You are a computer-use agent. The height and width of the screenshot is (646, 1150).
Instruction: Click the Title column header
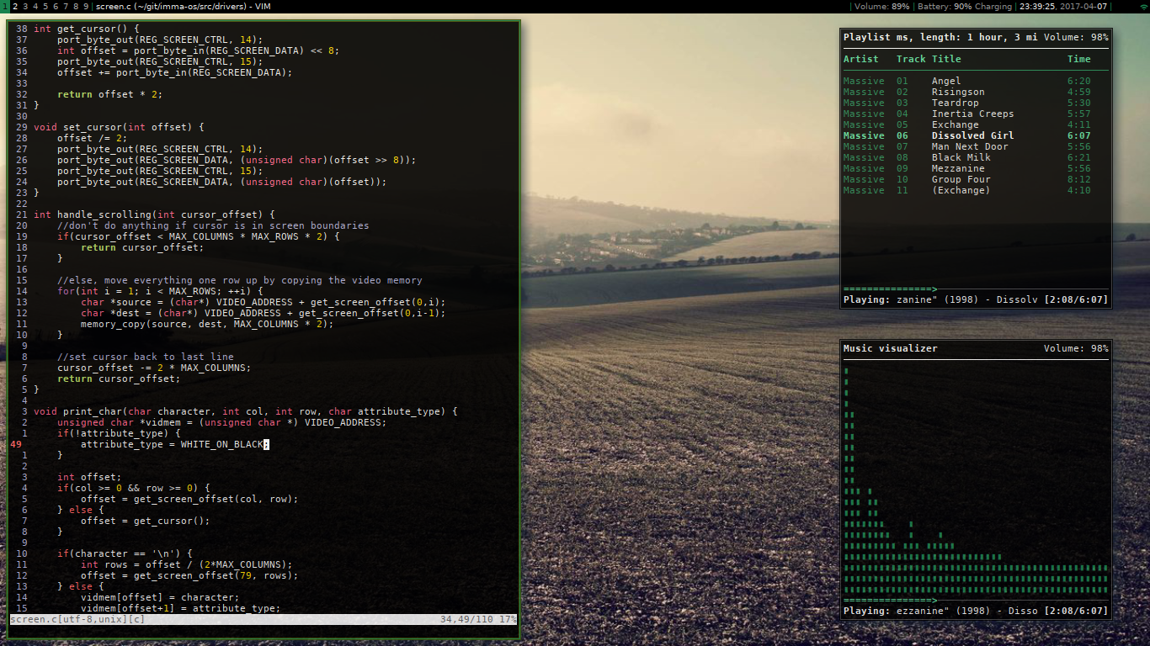tap(946, 59)
